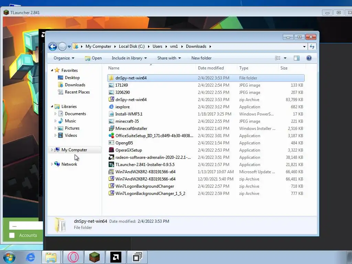The image size is (352, 264).
Task: Click the Open toolbar button
Action: click(93, 58)
